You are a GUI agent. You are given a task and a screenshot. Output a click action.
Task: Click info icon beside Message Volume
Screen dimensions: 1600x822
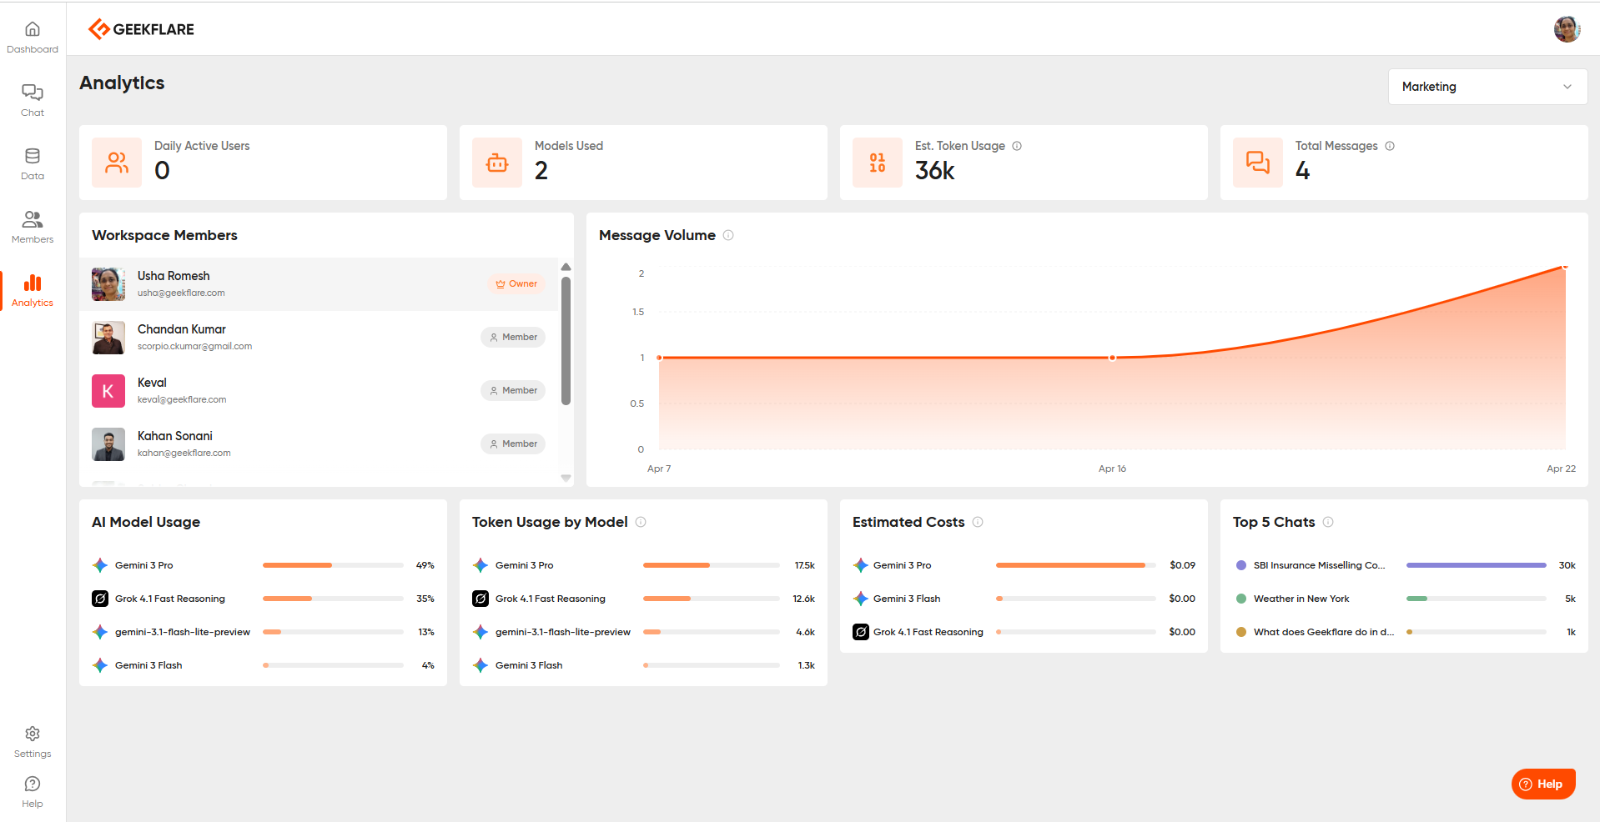point(728,235)
